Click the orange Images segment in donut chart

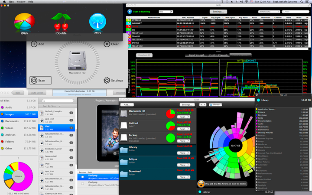tap(9, 183)
